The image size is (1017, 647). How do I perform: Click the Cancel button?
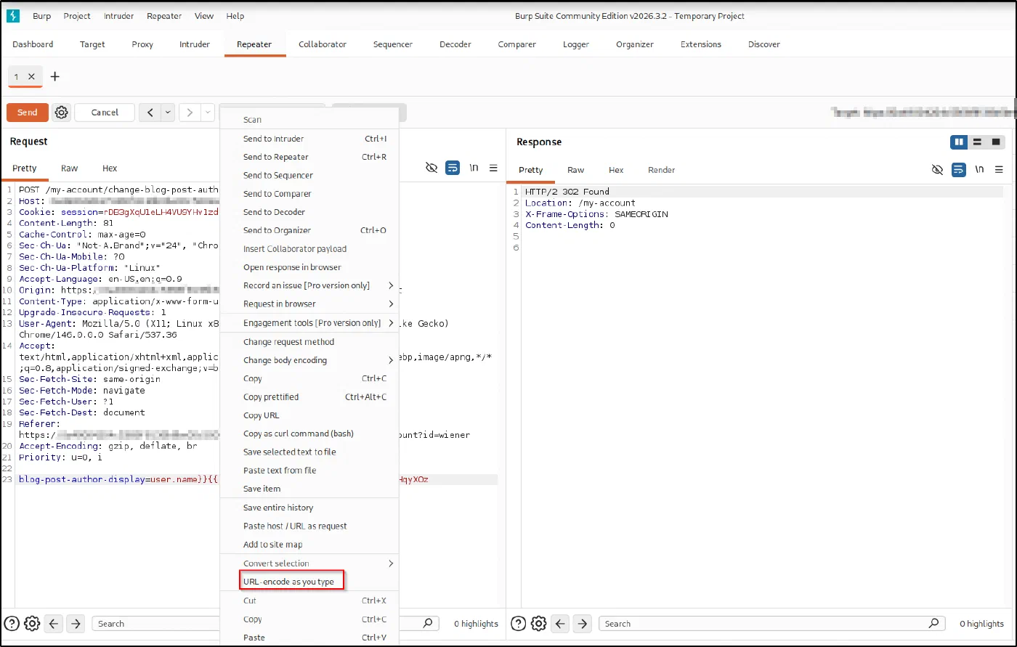pyautogui.click(x=105, y=113)
